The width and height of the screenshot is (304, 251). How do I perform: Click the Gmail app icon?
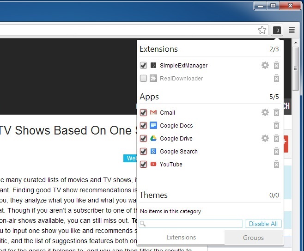[153, 112]
